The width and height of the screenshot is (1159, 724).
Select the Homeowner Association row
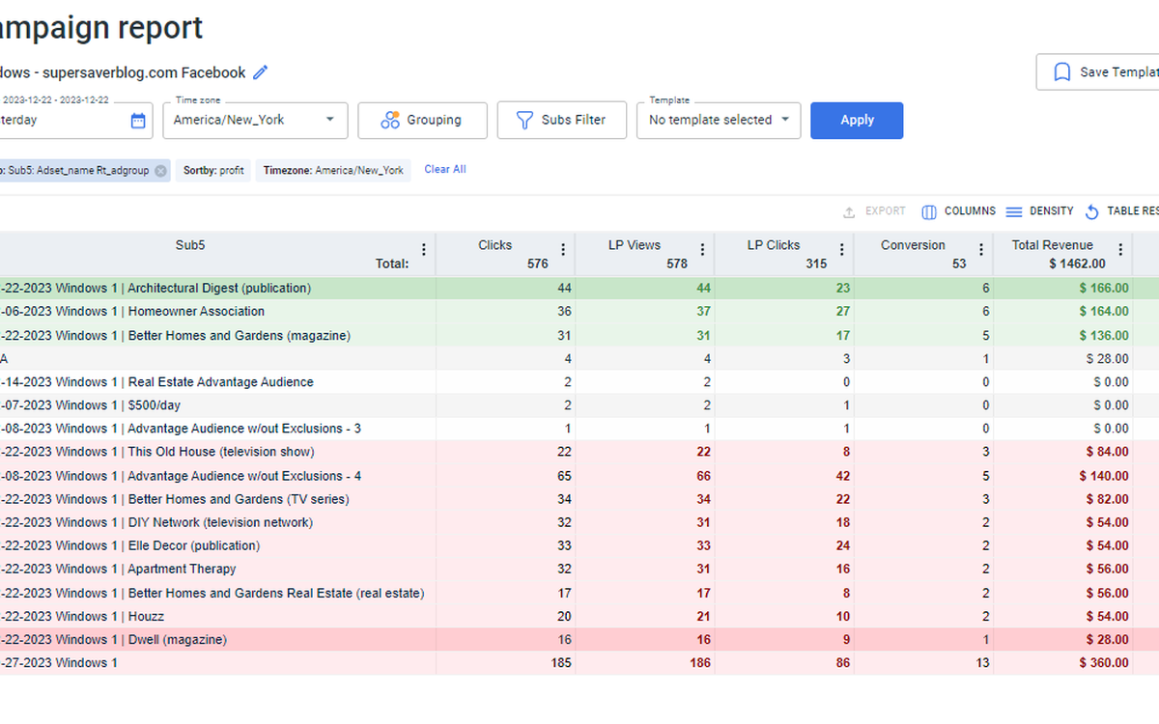click(x=579, y=312)
